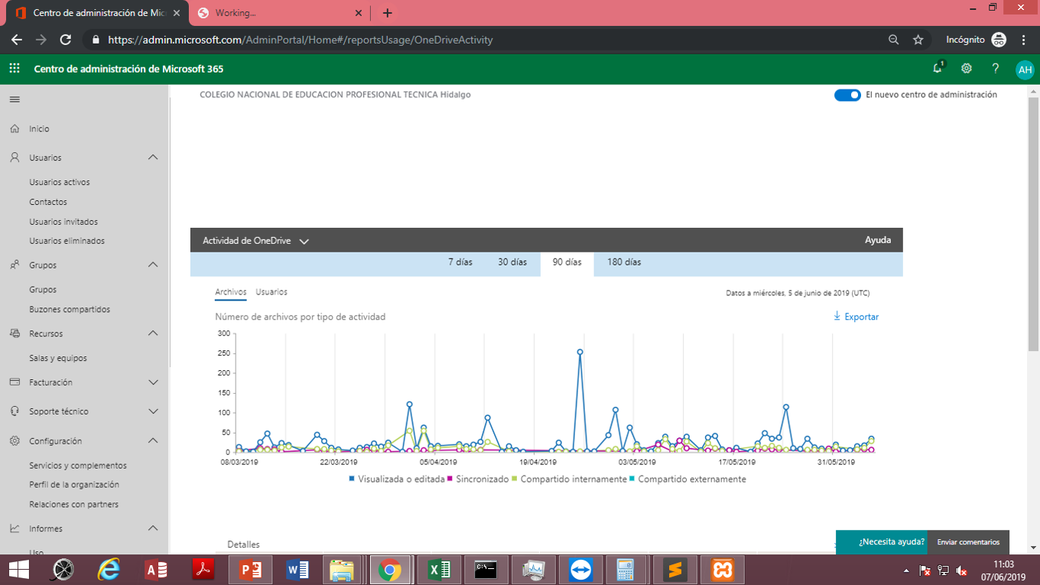
Task: Switch to the Archivos chart tab
Action: click(x=231, y=293)
